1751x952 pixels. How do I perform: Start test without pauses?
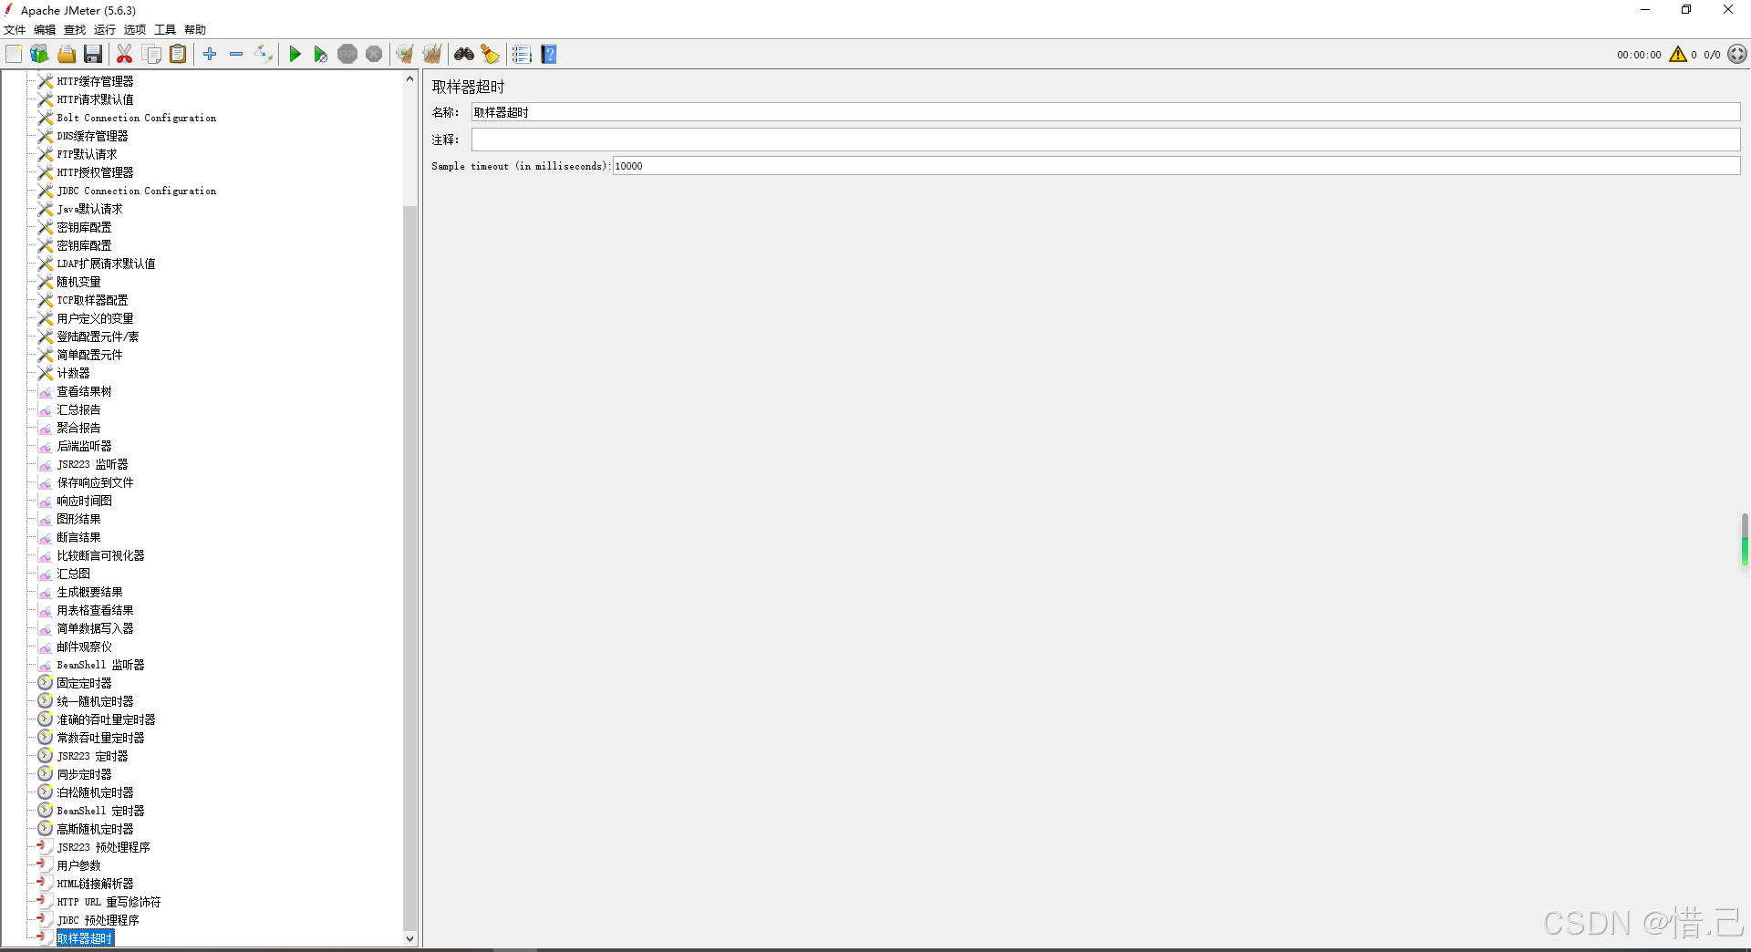click(x=320, y=55)
